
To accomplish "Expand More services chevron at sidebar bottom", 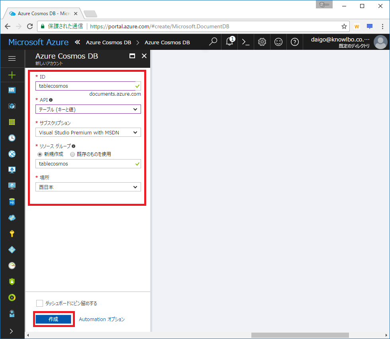I will [11, 331].
